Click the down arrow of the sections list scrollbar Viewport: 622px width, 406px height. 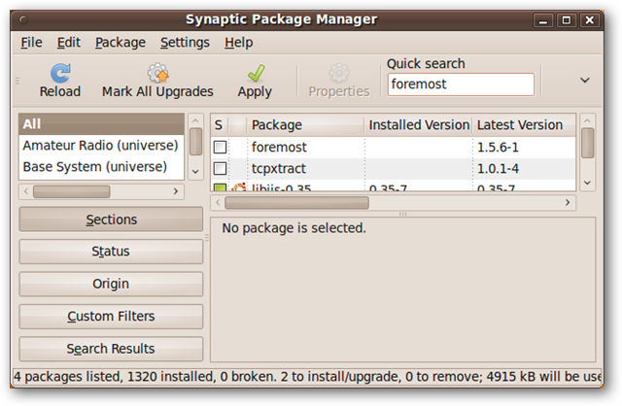click(195, 172)
